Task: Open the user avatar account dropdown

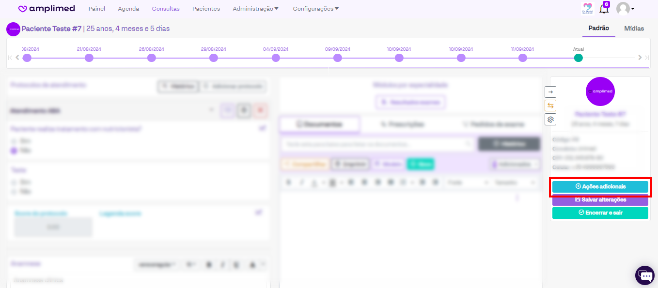Action: click(x=625, y=9)
